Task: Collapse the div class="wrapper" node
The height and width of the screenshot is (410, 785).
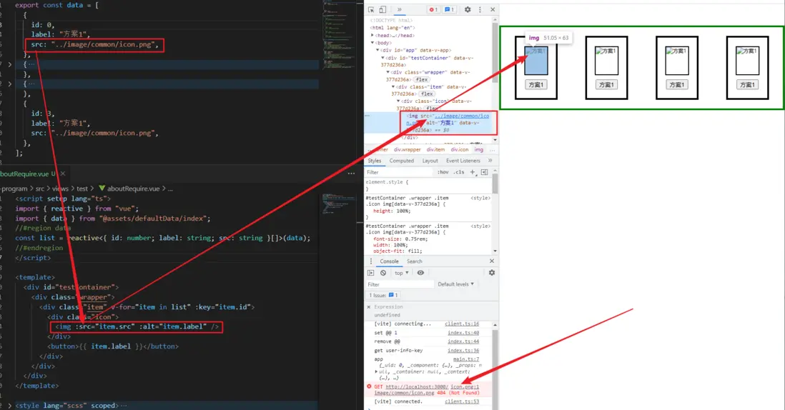Action: 388,72
